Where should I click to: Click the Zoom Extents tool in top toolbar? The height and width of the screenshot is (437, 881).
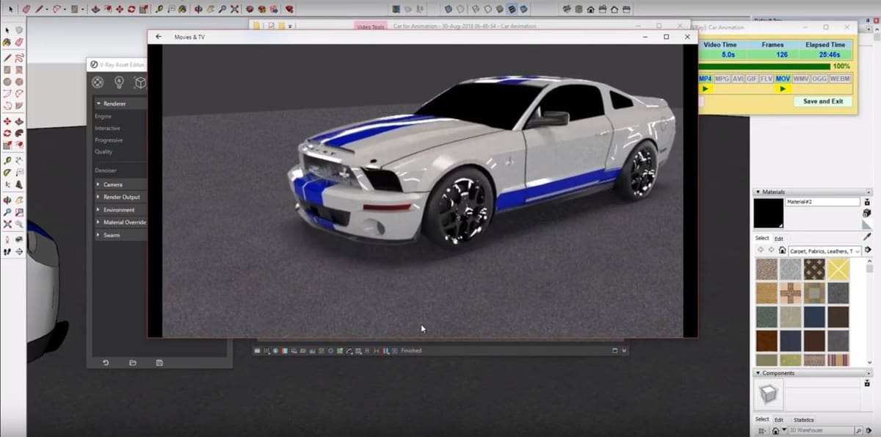point(234,10)
